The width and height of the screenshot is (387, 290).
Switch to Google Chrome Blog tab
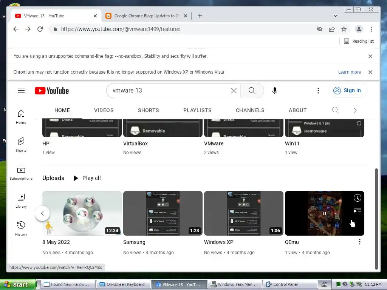[147, 16]
